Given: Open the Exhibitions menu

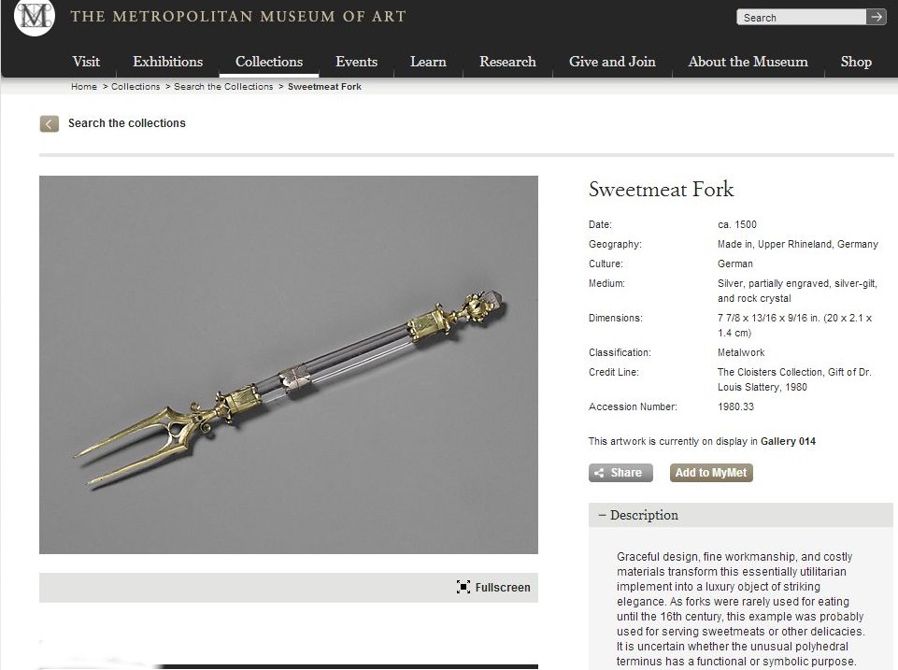Looking at the screenshot, I should point(168,62).
